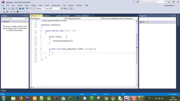The image size is (180, 101).
Task: Close the Form1.cs tab
Action: pos(41,16)
